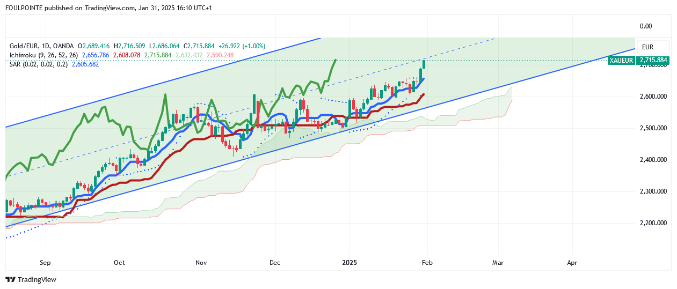Click the Apr label on time axis
The width and height of the screenshot is (677, 289).
572,263
